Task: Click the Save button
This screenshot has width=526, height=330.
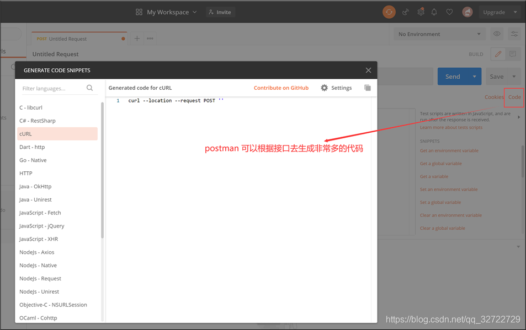Action: point(497,77)
